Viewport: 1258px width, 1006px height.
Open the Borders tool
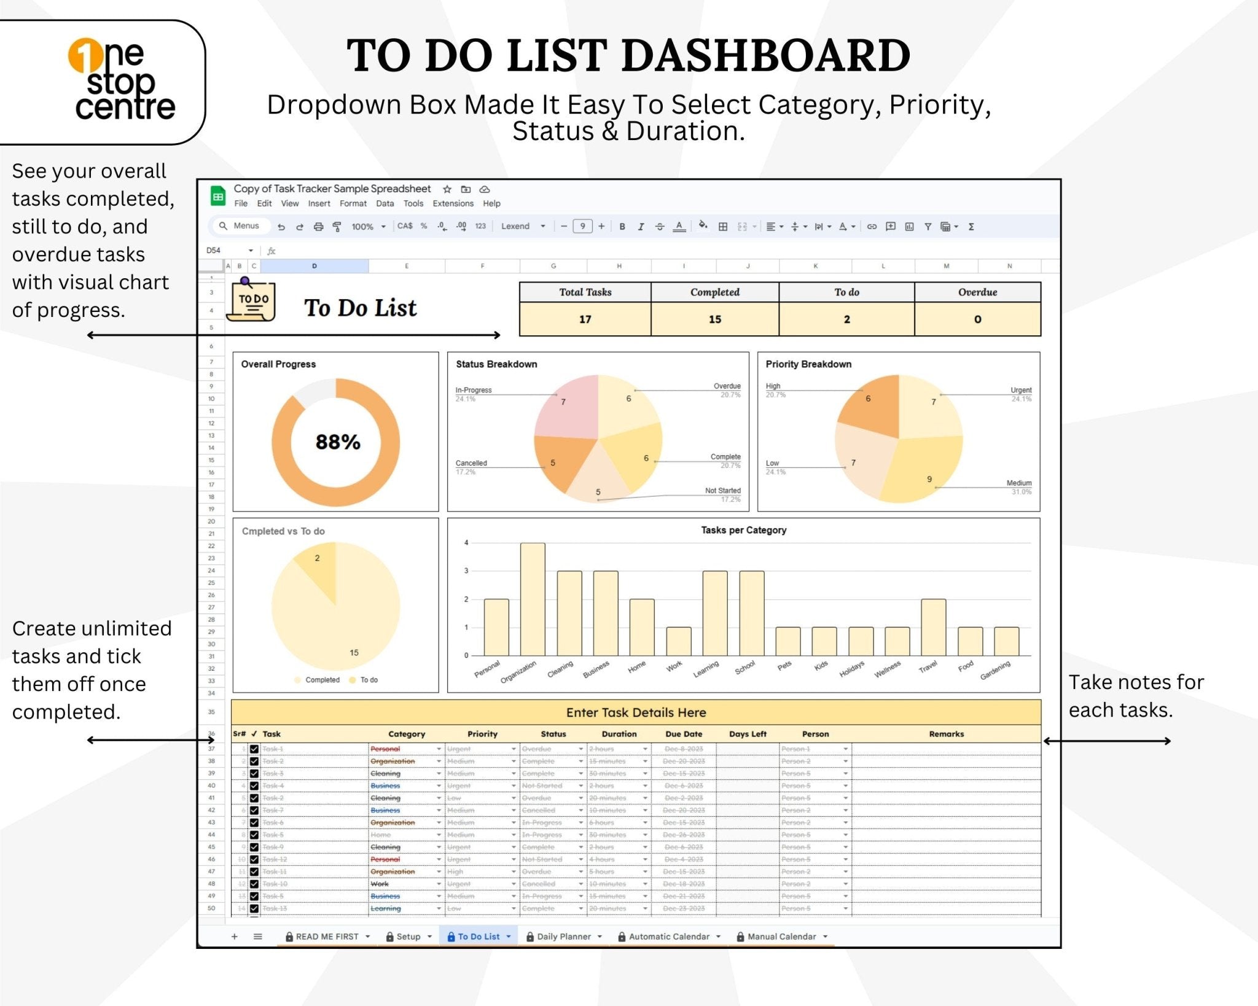tap(724, 226)
